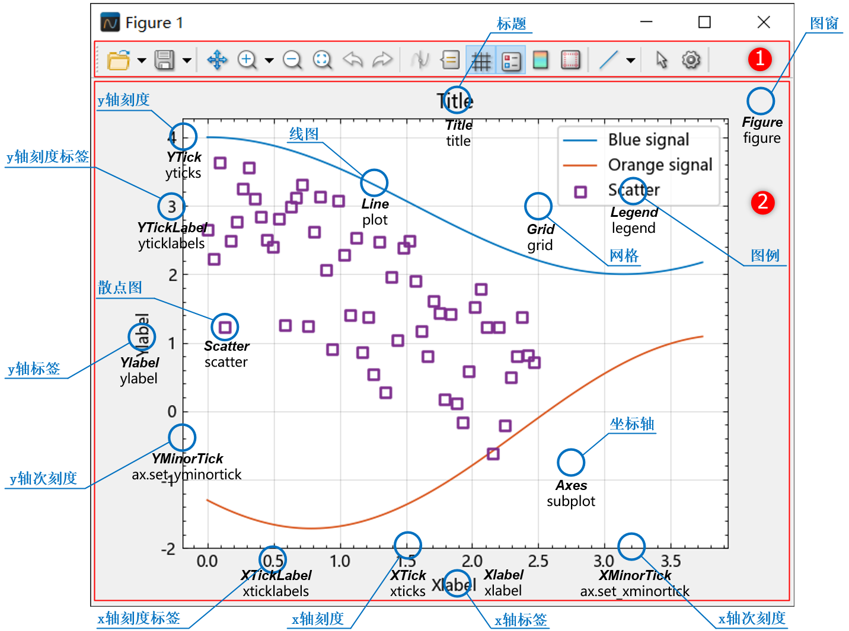
Task: Toggle the grid display button
Action: [481, 60]
